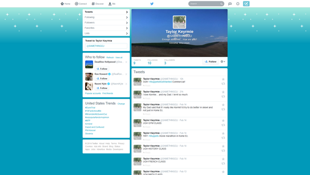
Task: Retweet the UGH HISTORY CLASS tweet
Action: pyautogui.click(x=223, y=150)
